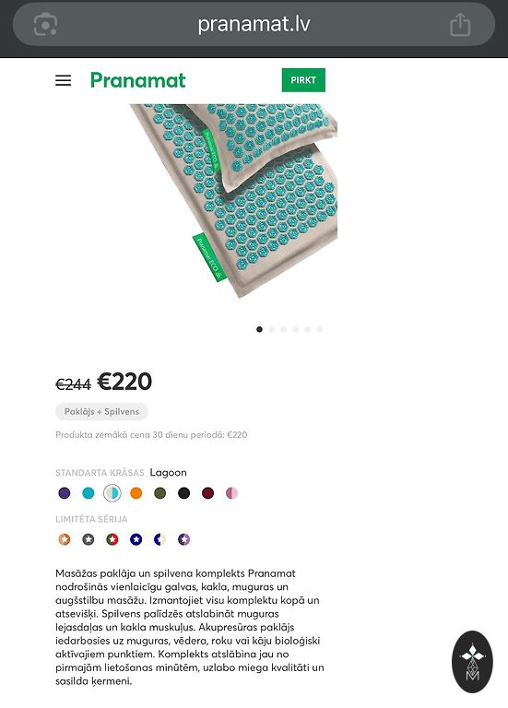Image resolution: width=508 pixels, height=708 pixels.
Task: Go to the second product image dot
Action: 271,329
